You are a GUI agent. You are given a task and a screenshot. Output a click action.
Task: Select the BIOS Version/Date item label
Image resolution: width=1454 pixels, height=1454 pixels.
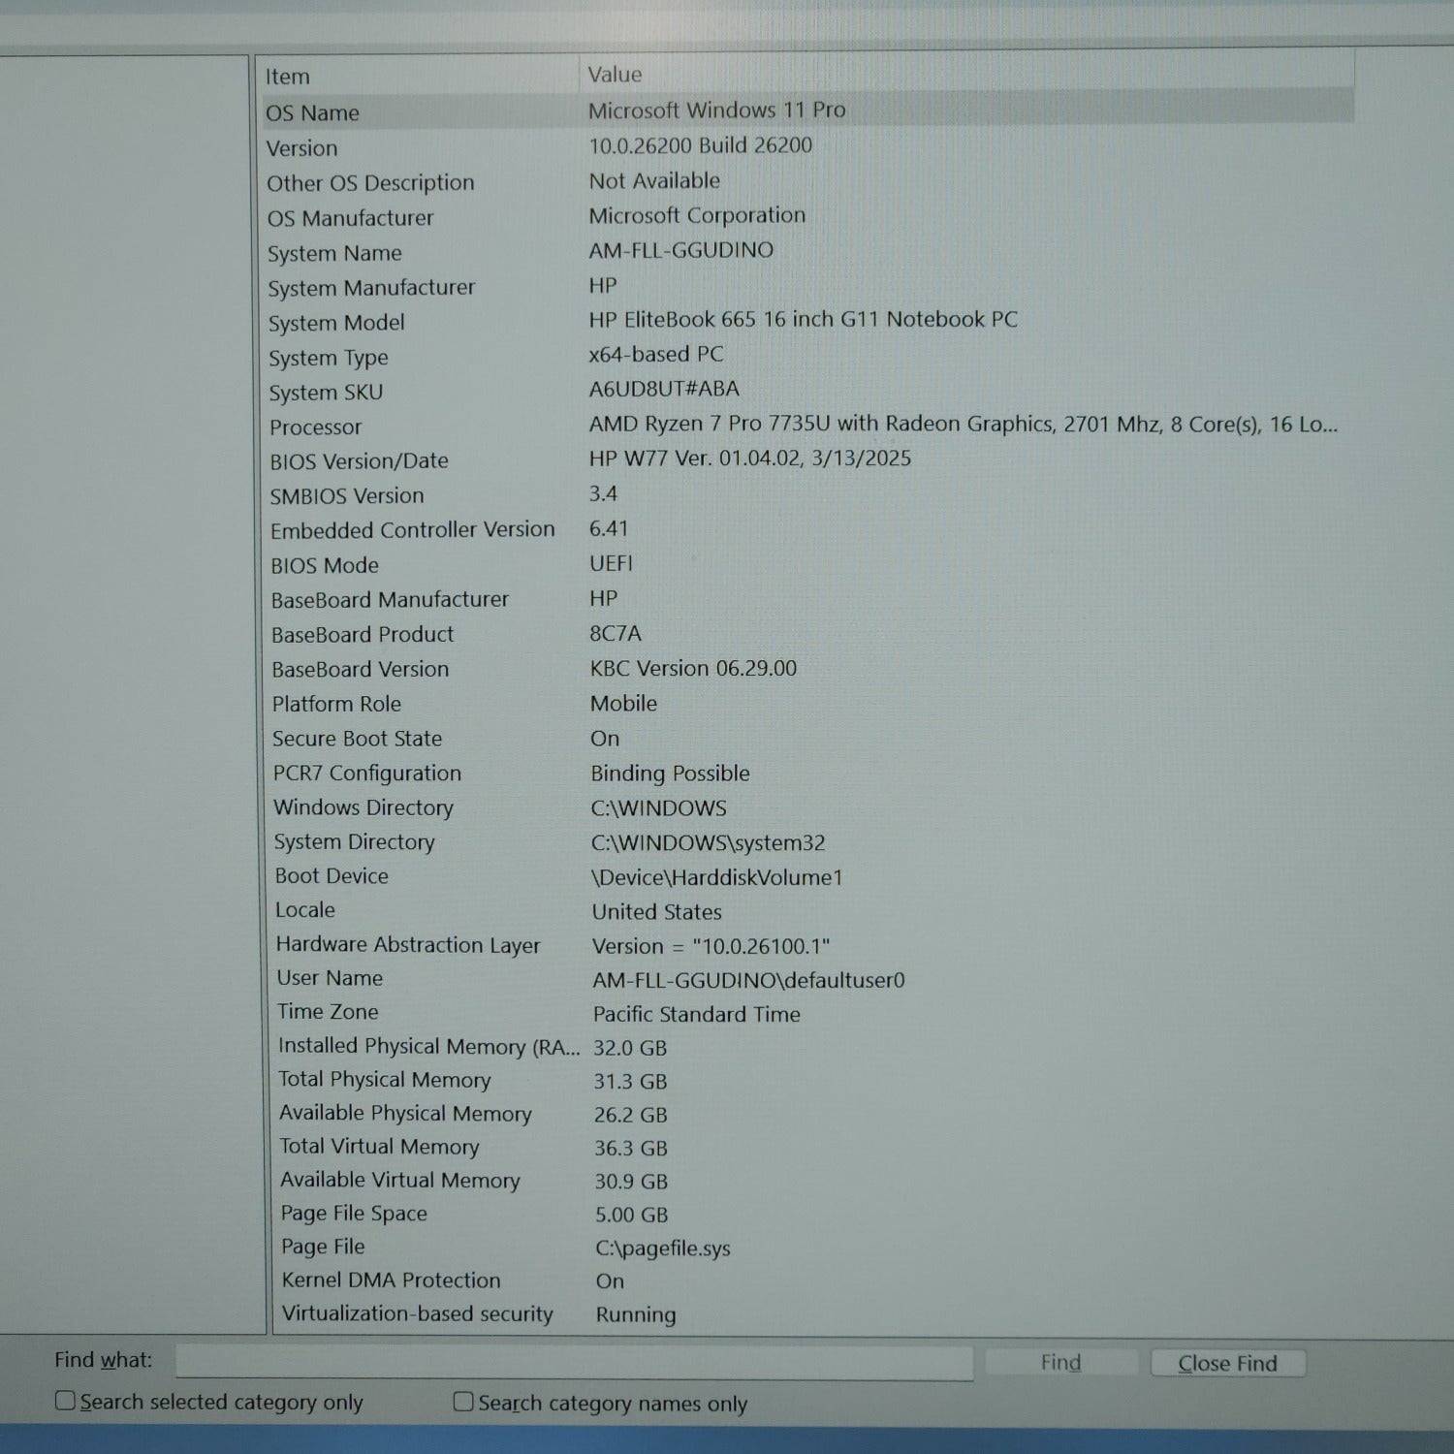tap(359, 461)
